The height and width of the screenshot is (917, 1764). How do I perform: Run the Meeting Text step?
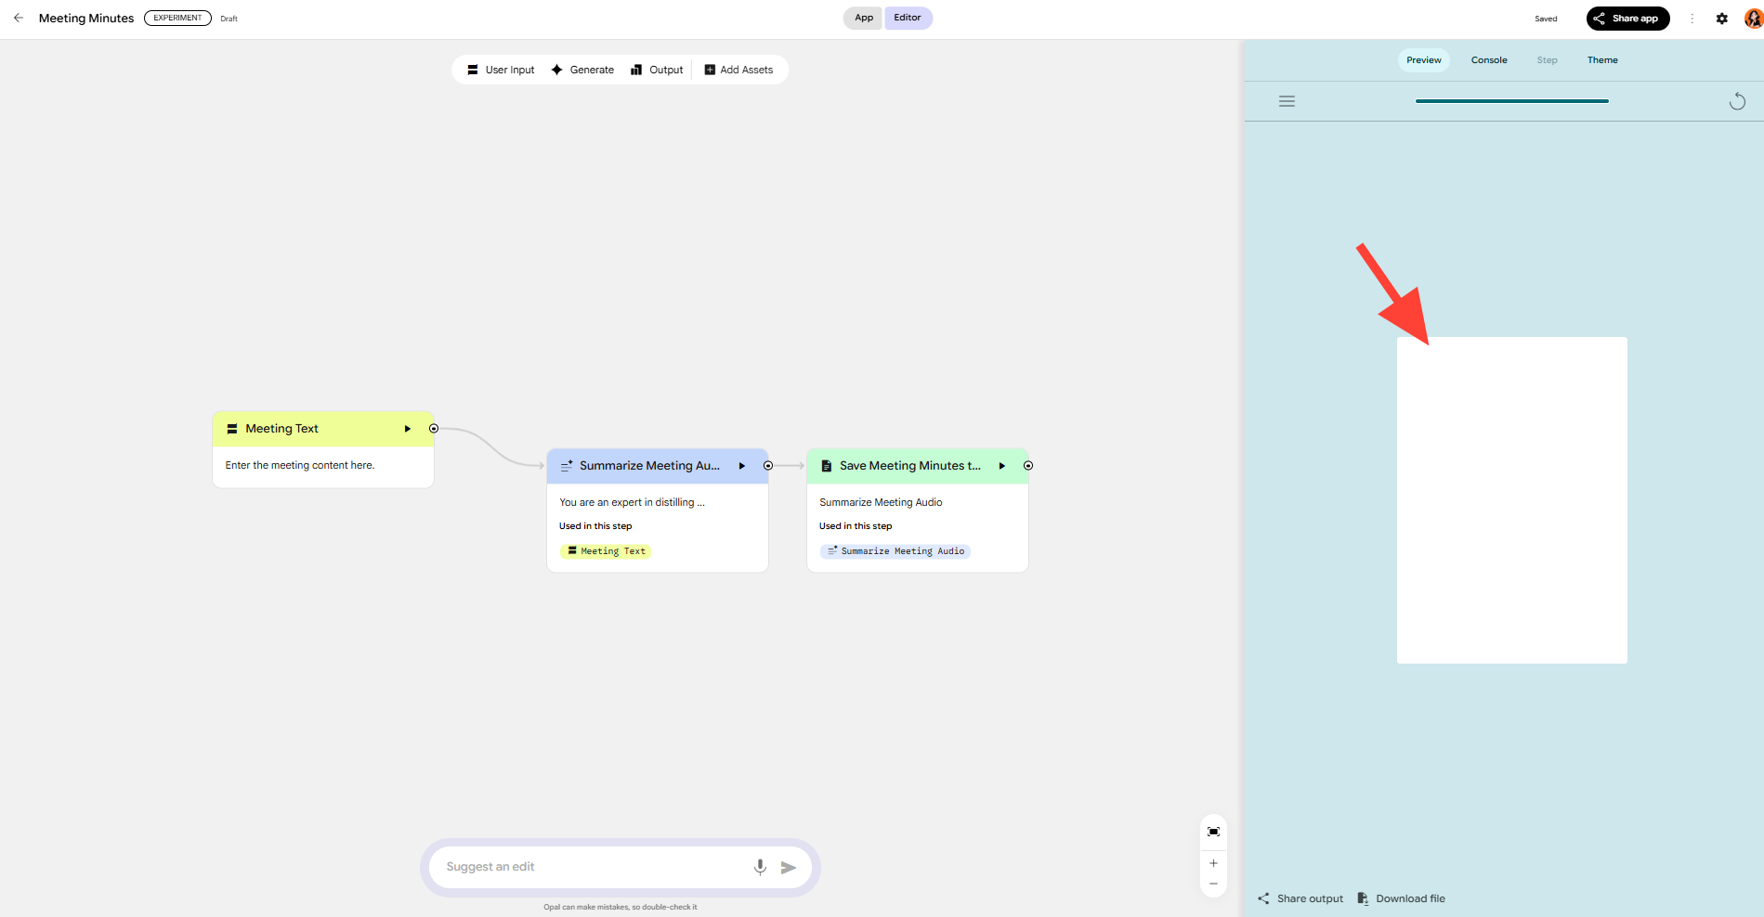point(407,429)
